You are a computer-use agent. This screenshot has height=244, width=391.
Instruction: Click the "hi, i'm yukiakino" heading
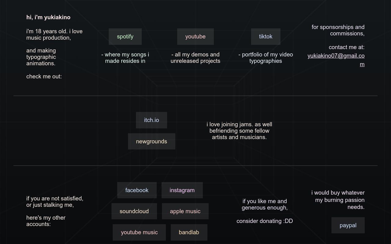[x=48, y=17]
